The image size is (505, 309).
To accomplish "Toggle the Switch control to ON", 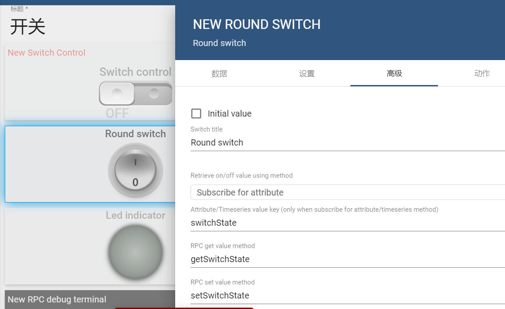I will coord(136,93).
